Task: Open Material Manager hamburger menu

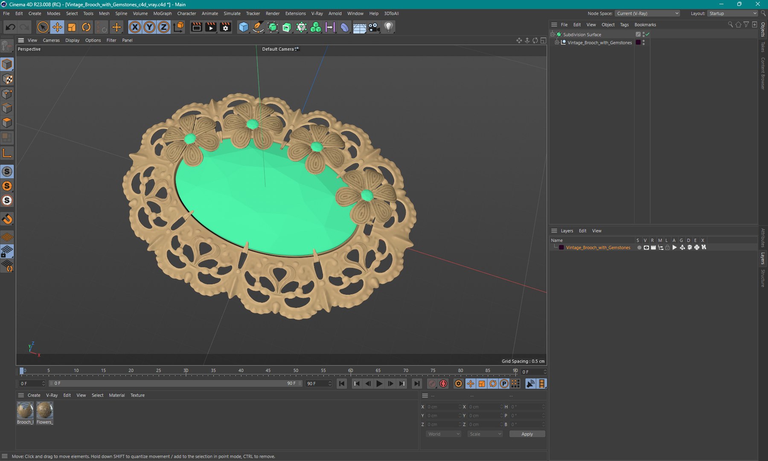Action: tap(21, 395)
